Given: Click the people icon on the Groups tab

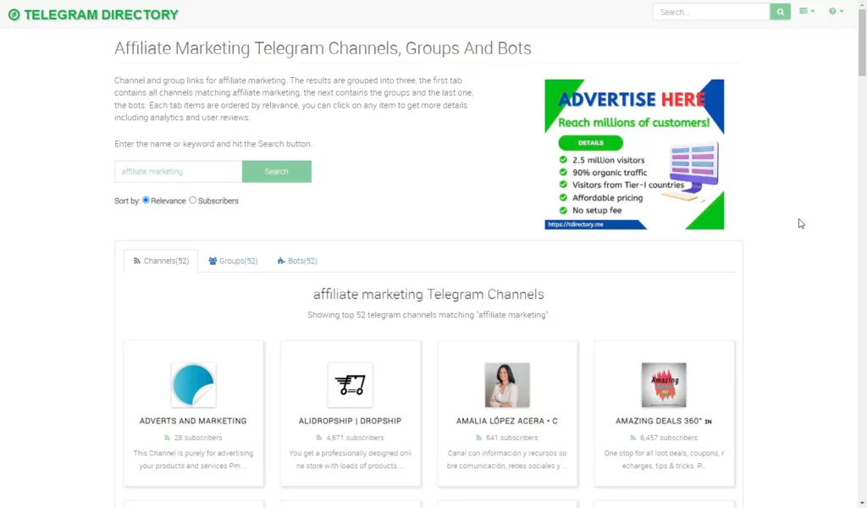Looking at the screenshot, I should tap(213, 261).
